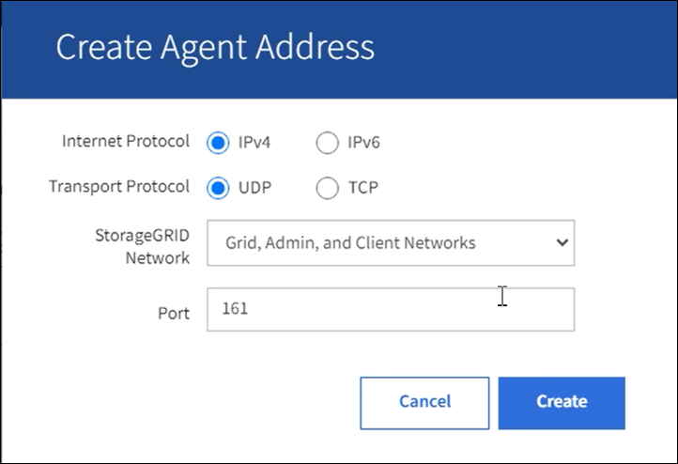Click the Port field label
This screenshot has height=464, width=678.
pyautogui.click(x=173, y=313)
